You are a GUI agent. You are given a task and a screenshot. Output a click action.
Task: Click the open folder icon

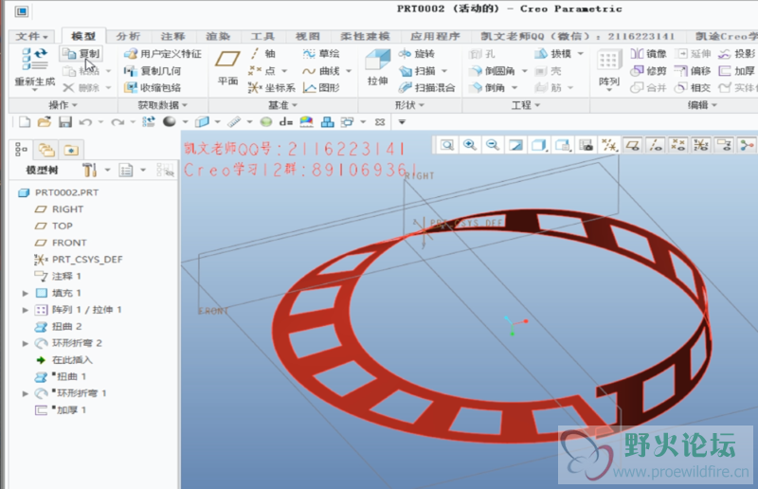[x=45, y=122]
